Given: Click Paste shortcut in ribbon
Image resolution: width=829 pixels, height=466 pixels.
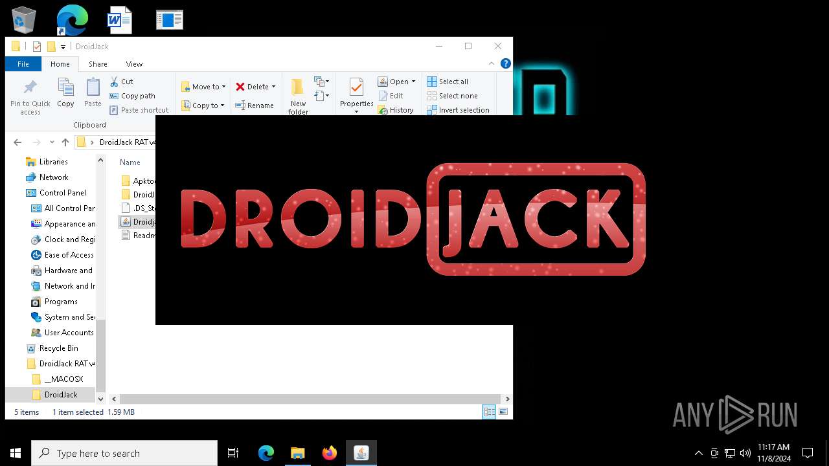Looking at the screenshot, I should 139,110.
